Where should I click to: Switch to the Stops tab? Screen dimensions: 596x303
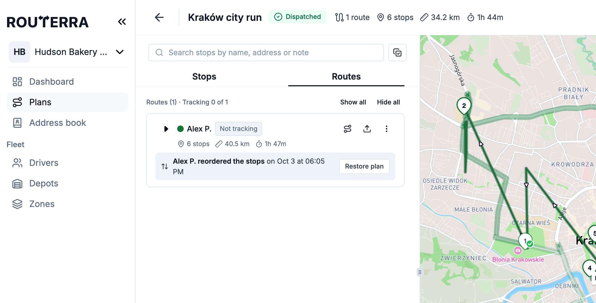pos(204,77)
